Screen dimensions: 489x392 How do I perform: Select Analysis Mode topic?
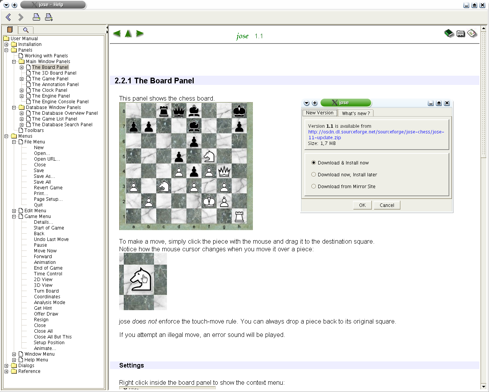pos(50,303)
